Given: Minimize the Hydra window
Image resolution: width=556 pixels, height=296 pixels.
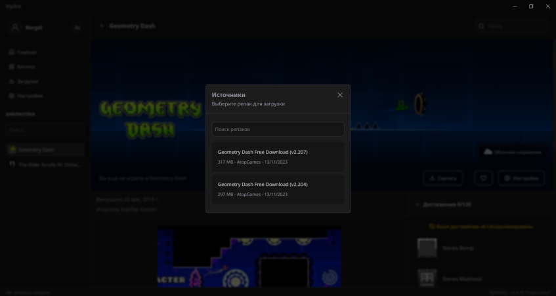Looking at the screenshot, I should 515,7.
